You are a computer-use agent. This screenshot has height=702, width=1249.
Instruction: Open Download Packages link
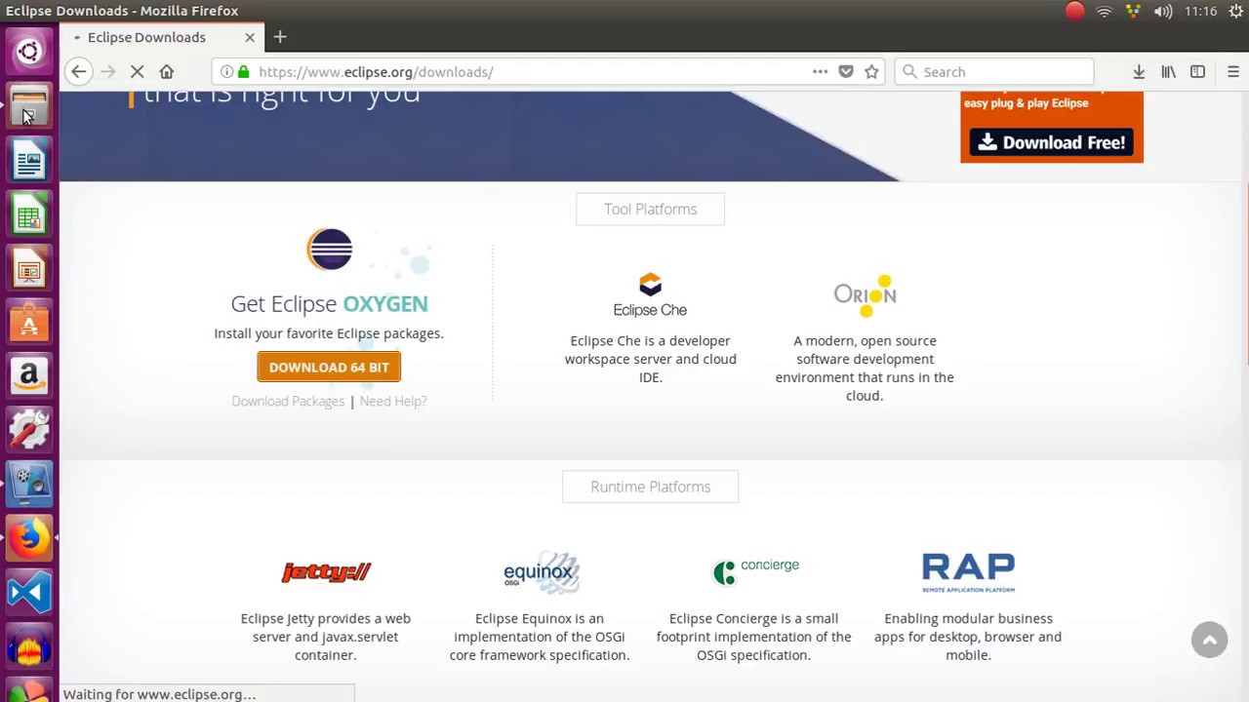[x=288, y=401]
